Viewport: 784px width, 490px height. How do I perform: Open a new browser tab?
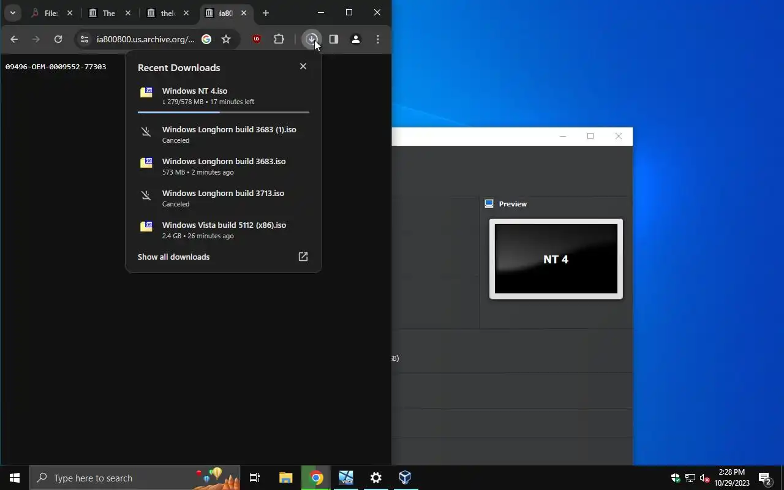pos(265,13)
